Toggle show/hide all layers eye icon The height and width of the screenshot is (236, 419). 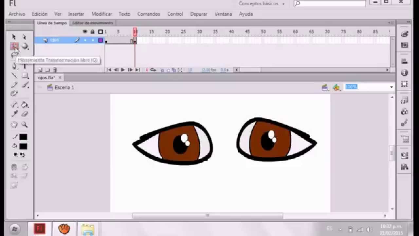click(85, 32)
